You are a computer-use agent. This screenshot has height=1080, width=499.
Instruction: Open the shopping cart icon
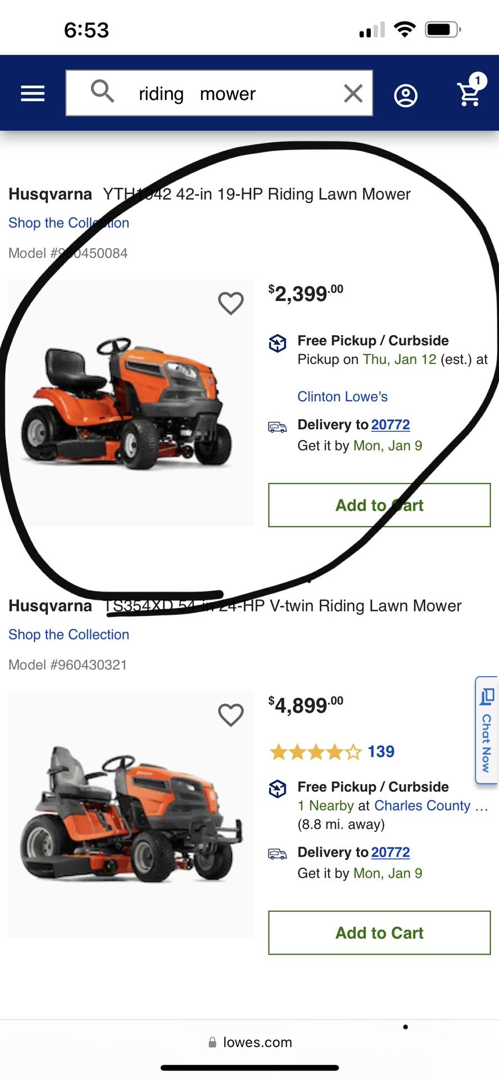pos(471,91)
